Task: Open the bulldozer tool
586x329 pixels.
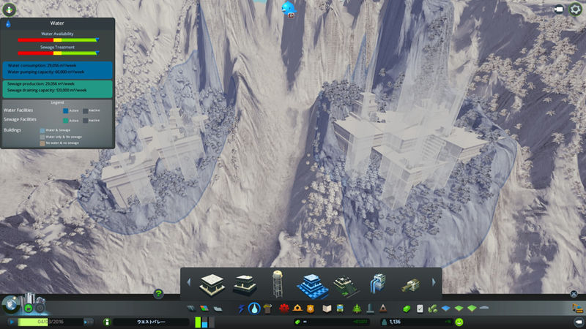Action: click(576, 309)
